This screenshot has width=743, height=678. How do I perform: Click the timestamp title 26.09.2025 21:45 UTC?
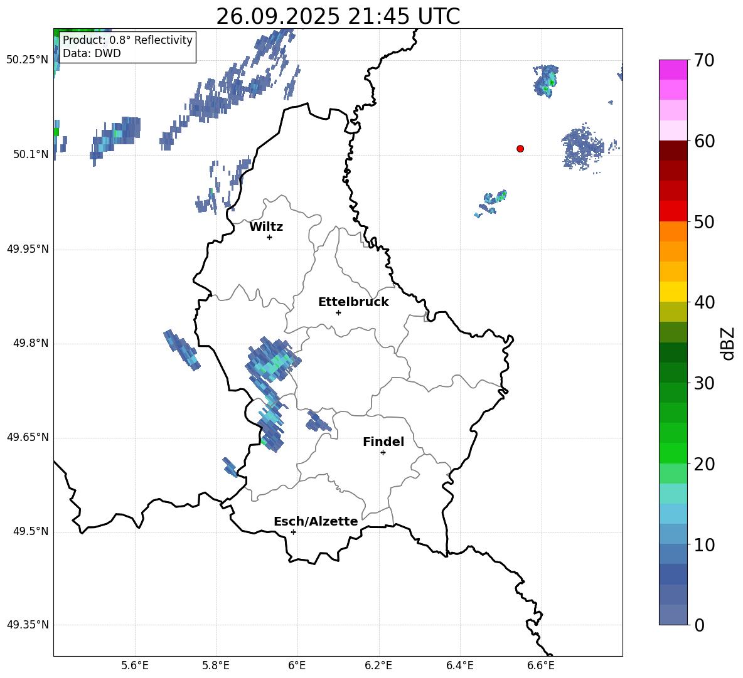(338, 16)
